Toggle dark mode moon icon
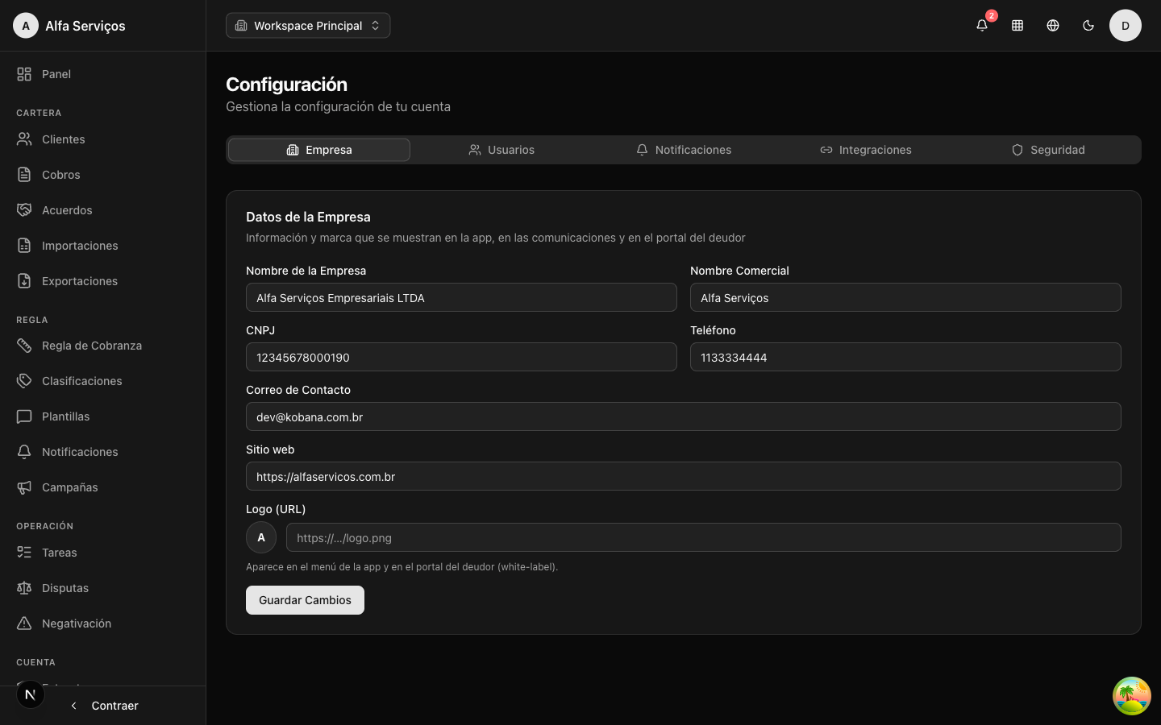The image size is (1161, 725). [1088, 25]
